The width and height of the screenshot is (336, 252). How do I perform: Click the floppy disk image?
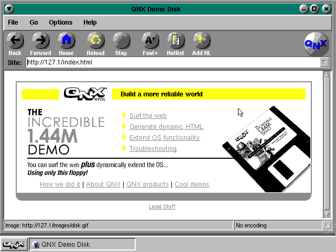point(265,149)
